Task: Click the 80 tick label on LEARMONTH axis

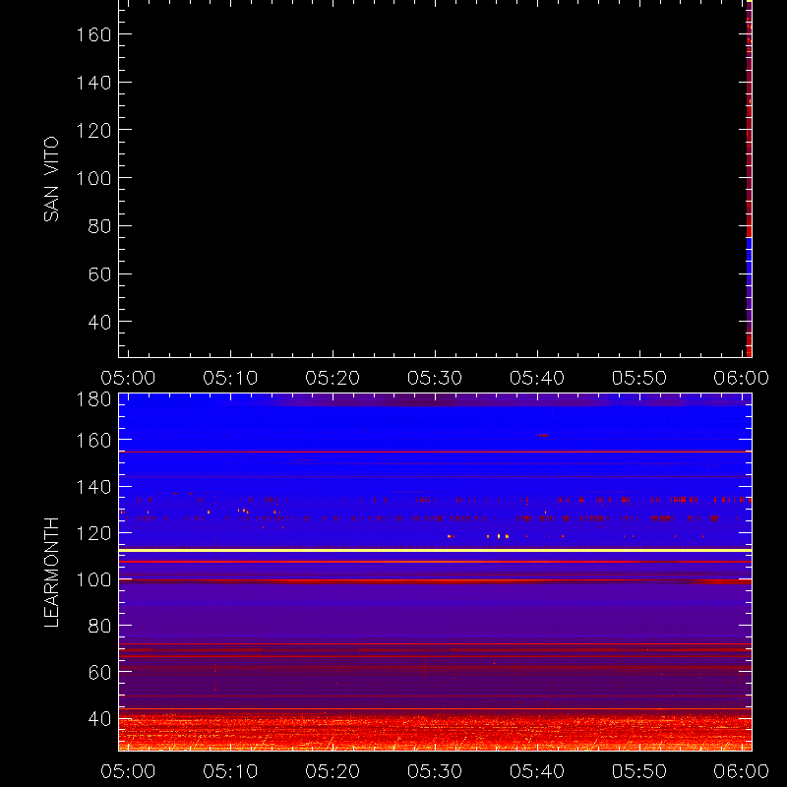Action: point(99,626)
